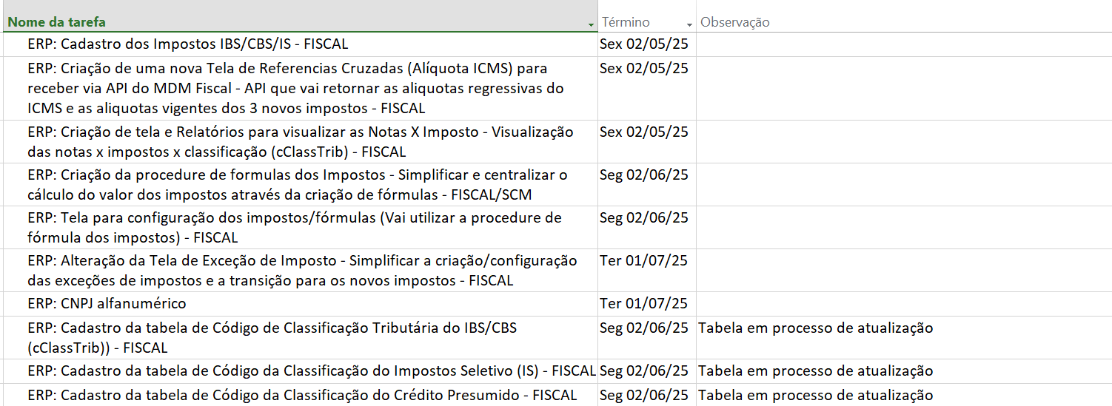
Task: Click the 'Impostos Seletivo (IS)' task cell
Action: coord(311,371)
